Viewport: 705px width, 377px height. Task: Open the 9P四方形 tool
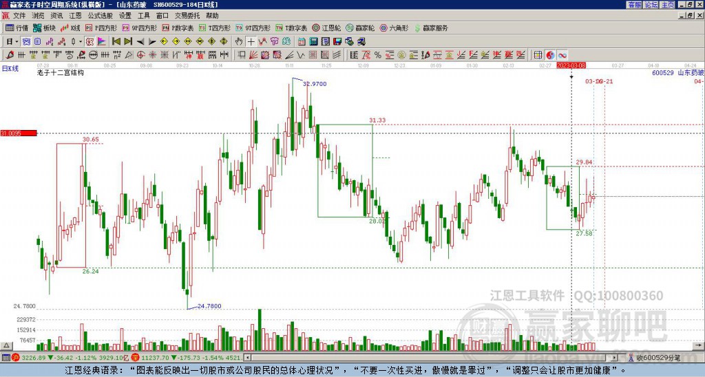(139, 28)
